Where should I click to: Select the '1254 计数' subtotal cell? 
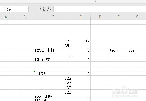[x=53, y=50]
